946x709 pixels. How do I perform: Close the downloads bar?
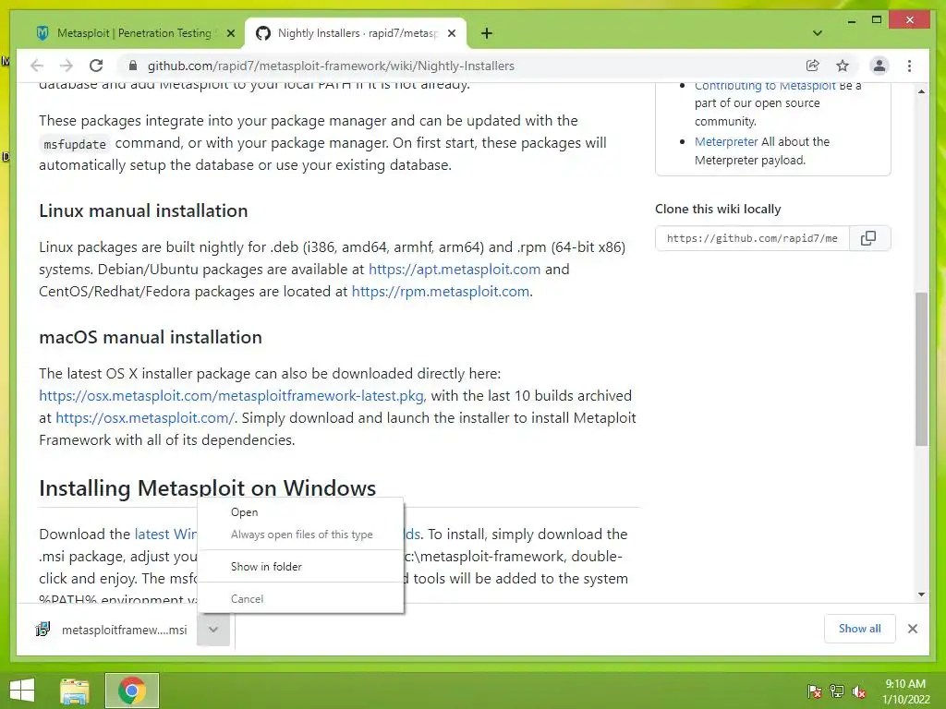[x=912, y=629]
